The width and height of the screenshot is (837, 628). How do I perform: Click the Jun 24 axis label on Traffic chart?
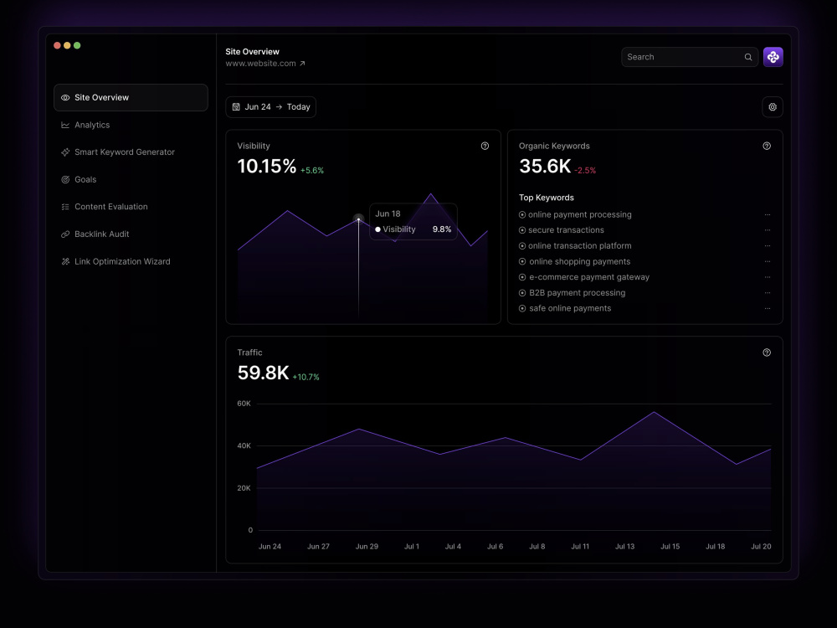(270, 546)
